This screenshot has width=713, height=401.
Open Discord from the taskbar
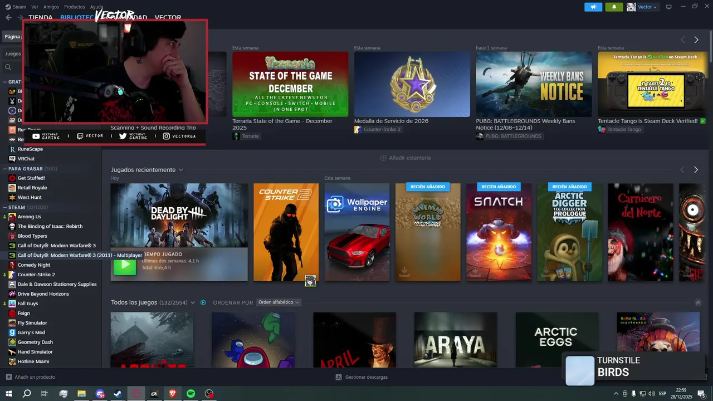point(100,394)
